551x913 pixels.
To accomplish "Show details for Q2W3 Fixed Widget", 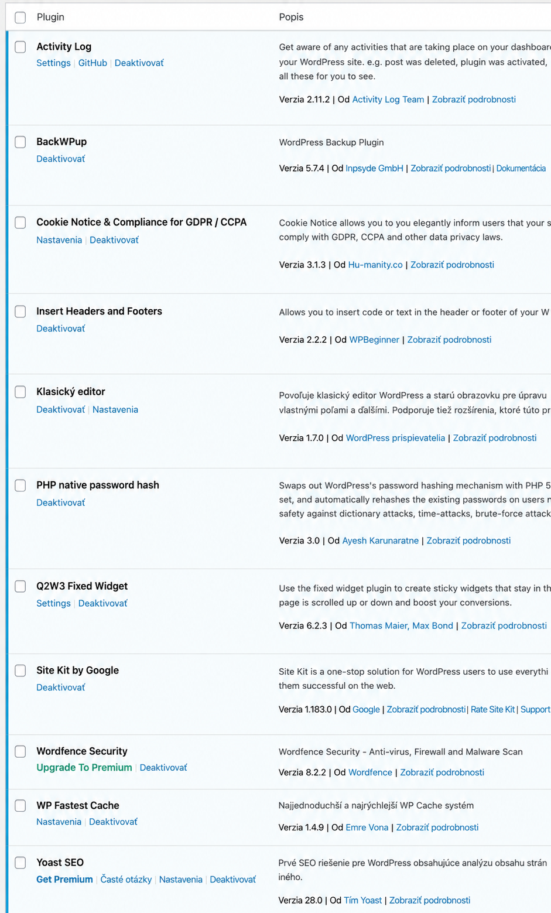I will point(504,625).
